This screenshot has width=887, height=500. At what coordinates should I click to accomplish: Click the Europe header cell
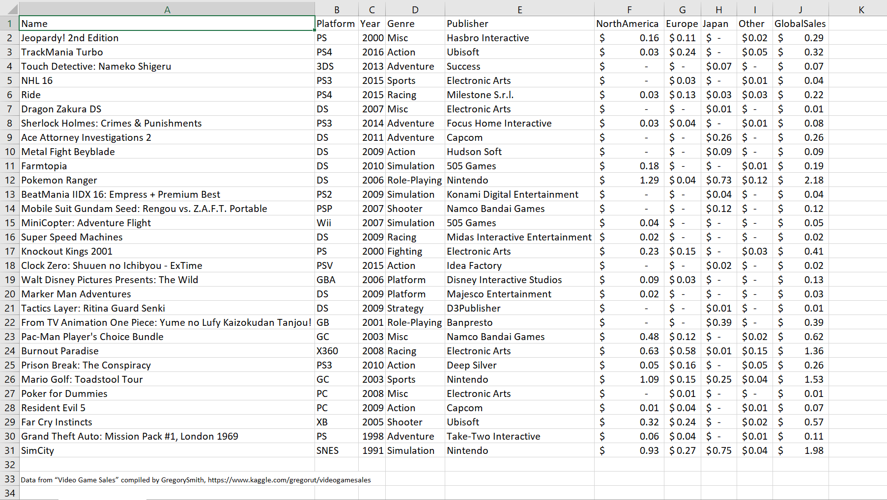point(682,24)
